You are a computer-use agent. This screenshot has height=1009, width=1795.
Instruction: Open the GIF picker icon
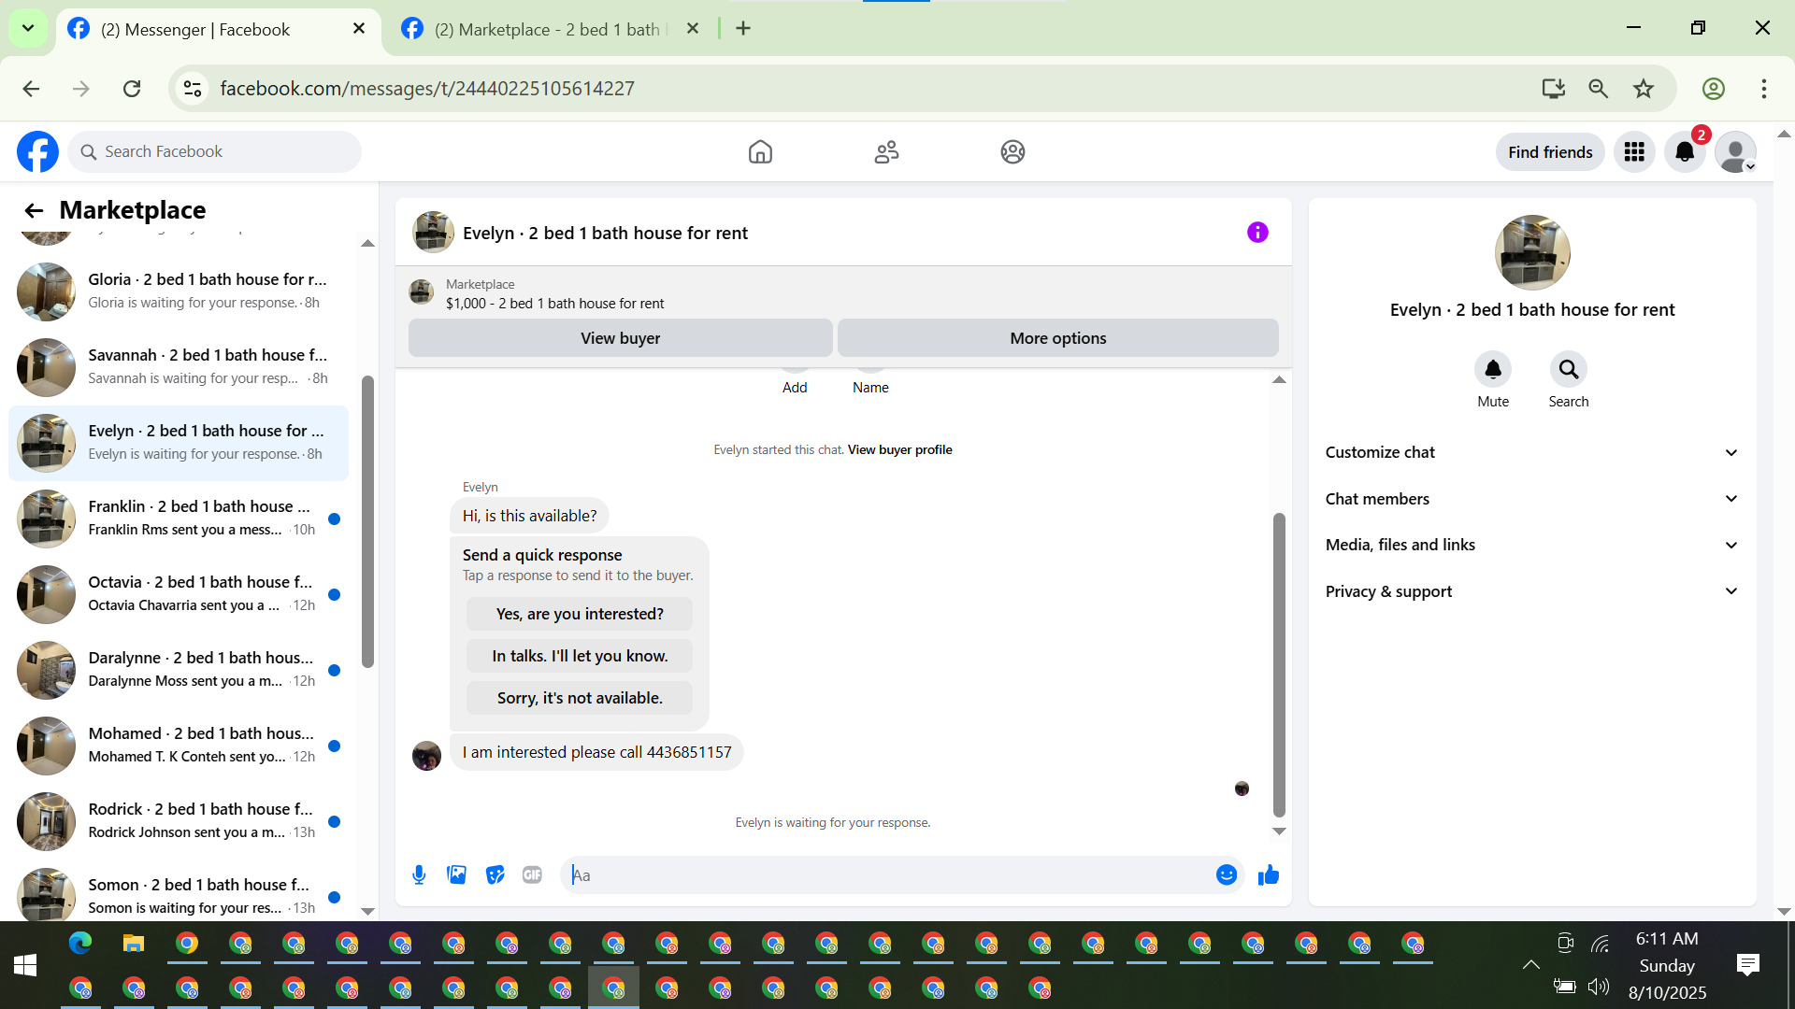[532, 875]
